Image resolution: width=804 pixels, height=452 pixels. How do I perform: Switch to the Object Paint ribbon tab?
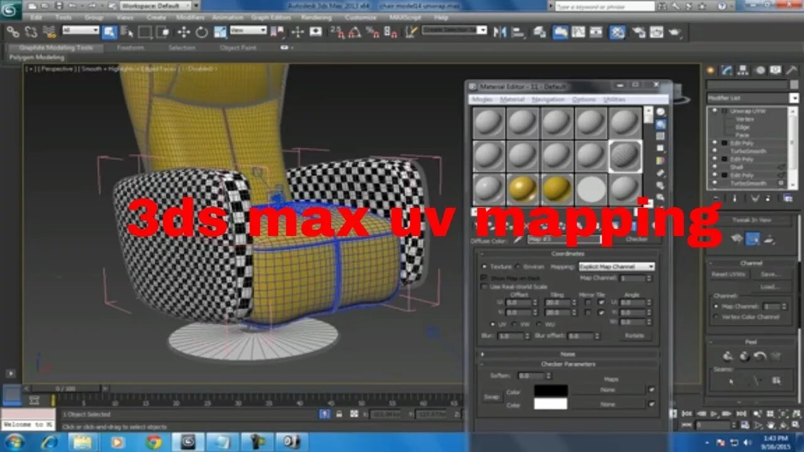tap(238, 48)
